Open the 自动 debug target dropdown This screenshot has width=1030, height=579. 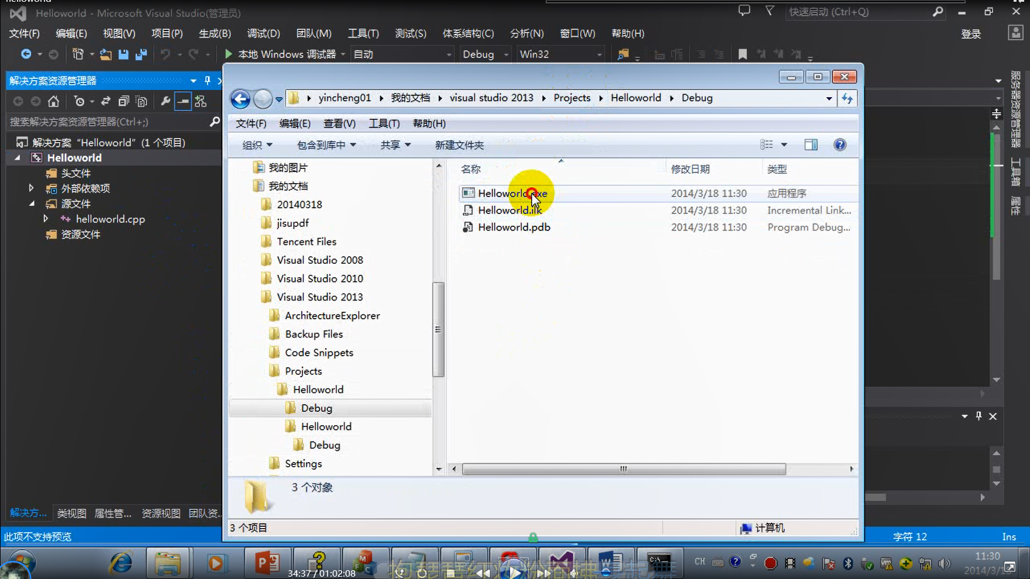tap(402, 54)
